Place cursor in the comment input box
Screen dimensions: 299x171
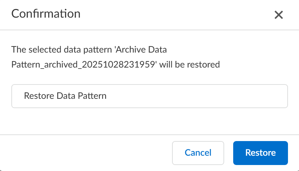[149, 96]
